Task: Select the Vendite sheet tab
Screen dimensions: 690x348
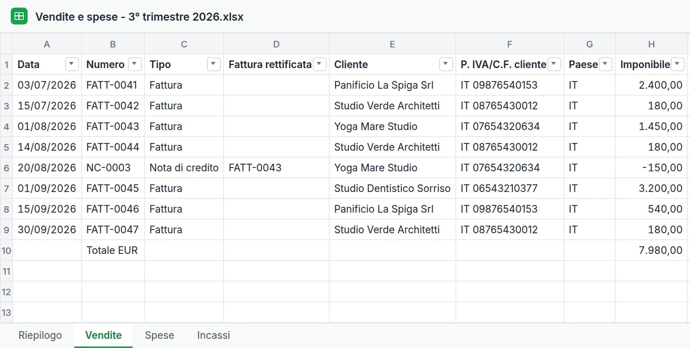Action: click(103, 335)
